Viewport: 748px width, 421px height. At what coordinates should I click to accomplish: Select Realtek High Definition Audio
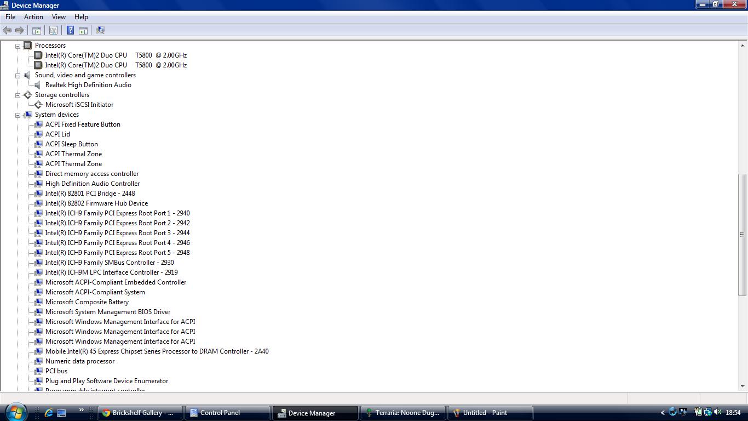pos(88,85)
